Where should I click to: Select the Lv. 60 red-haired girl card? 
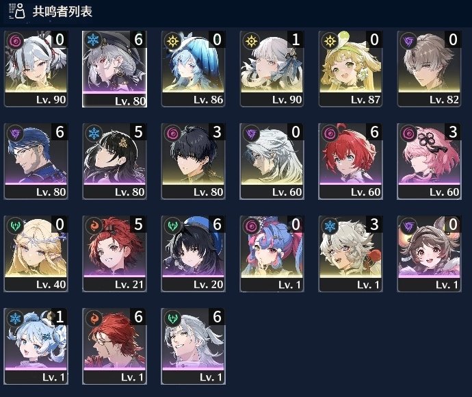[350, 161]
